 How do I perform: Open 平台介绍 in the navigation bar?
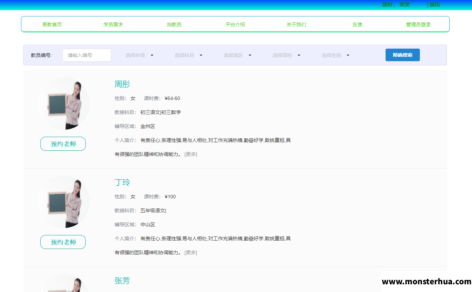click(235, 24)
